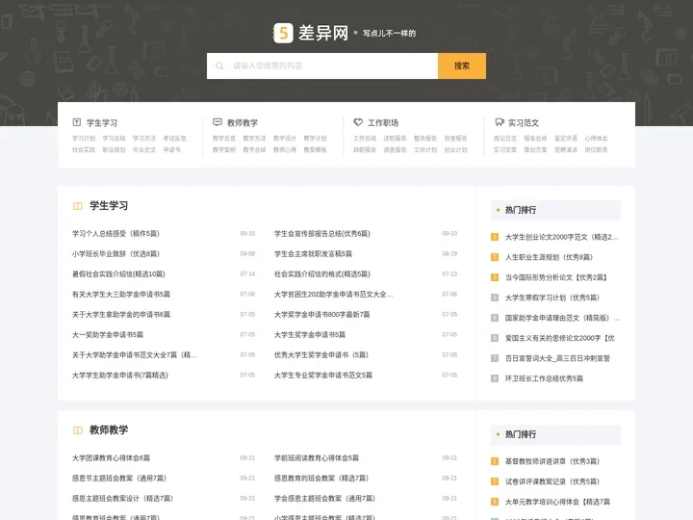Open the 述职报告 sub-category link
693x520 pixels.
[395, 139]
